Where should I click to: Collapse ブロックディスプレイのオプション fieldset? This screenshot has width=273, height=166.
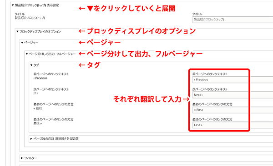point(39,31)
